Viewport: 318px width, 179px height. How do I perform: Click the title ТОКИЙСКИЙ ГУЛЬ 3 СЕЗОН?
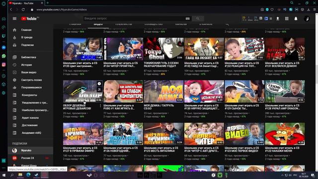[161, 65]
